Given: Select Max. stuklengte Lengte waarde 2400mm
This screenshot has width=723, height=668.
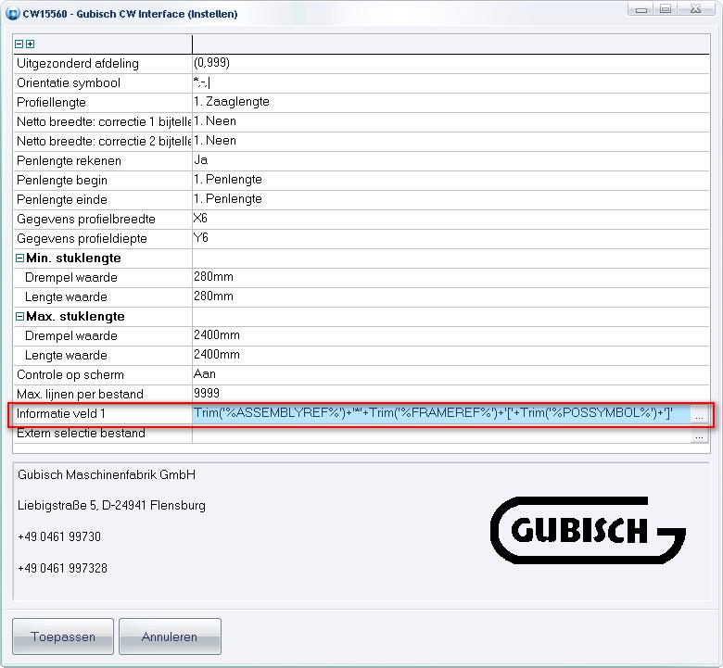Looking at the screenshot, I should point(450,355).
